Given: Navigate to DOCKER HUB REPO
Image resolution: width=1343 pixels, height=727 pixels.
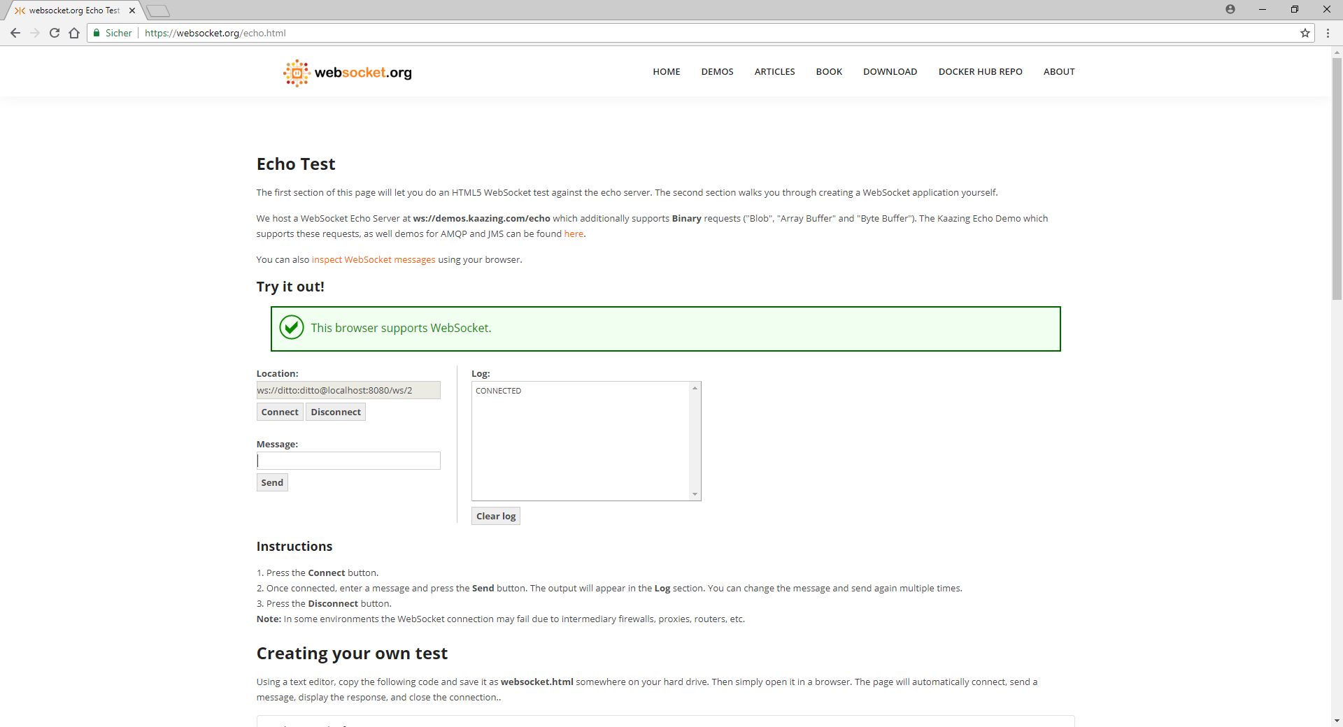Looking at the screenshot, I should pyautogui.click(x=980, y=72).
